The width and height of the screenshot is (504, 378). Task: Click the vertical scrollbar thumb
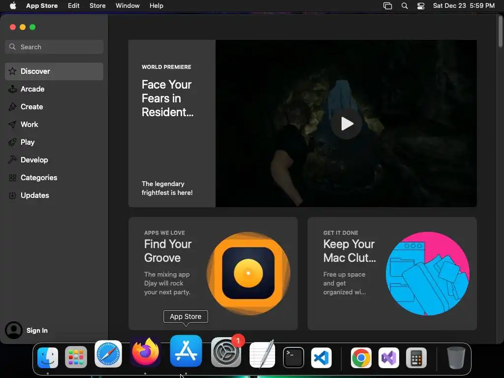click(500, 31)
